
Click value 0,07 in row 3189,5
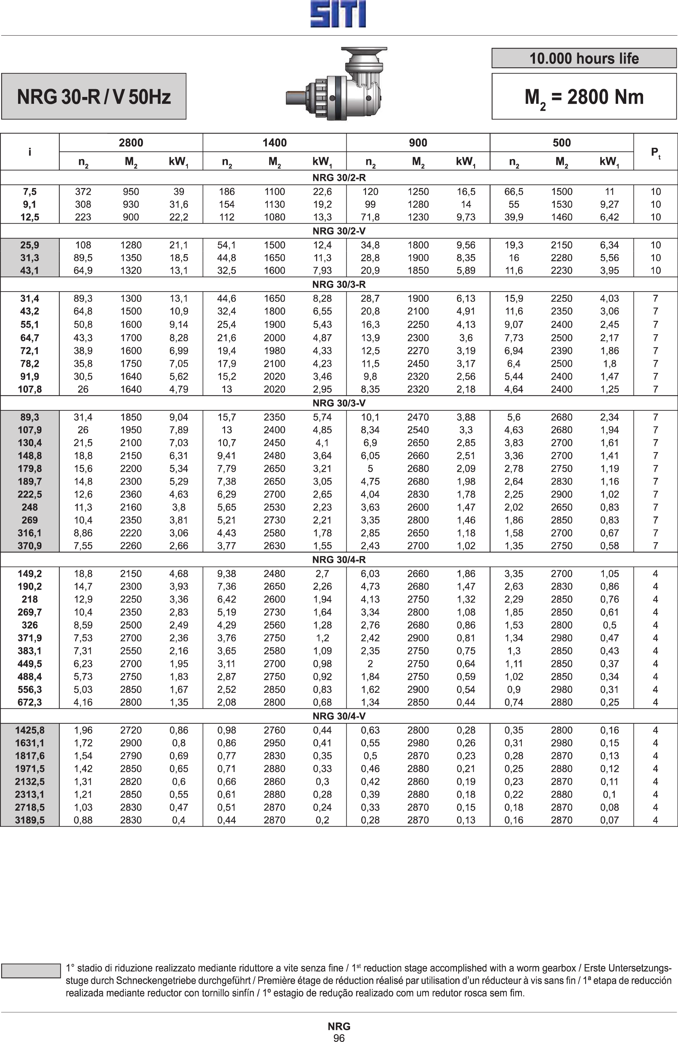609,820
